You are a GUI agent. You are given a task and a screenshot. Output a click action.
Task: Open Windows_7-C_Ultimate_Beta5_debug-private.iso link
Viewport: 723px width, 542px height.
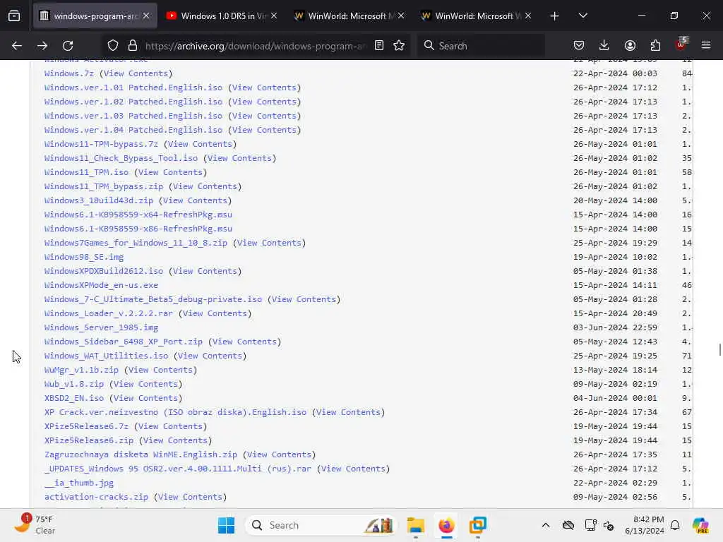coord(153,299)
